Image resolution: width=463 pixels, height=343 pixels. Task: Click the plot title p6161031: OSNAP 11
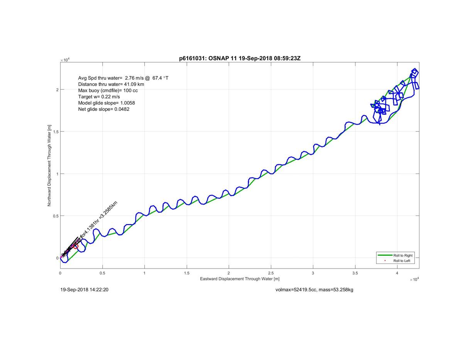coord(240,58)
